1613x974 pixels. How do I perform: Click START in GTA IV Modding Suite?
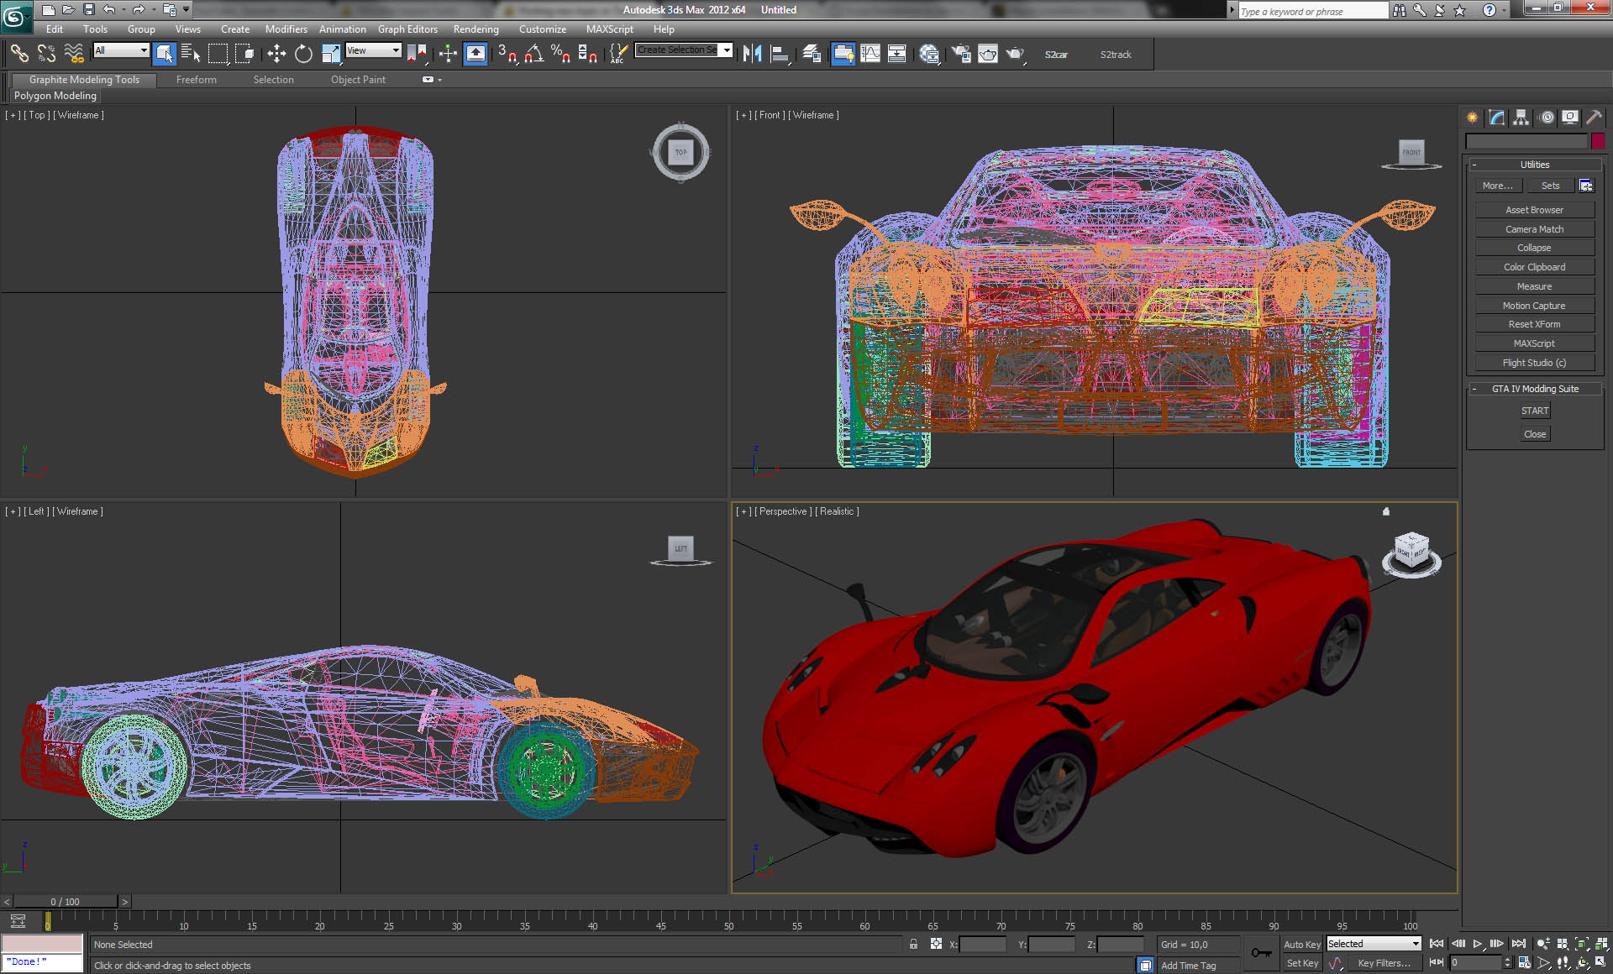[1534, 411]
